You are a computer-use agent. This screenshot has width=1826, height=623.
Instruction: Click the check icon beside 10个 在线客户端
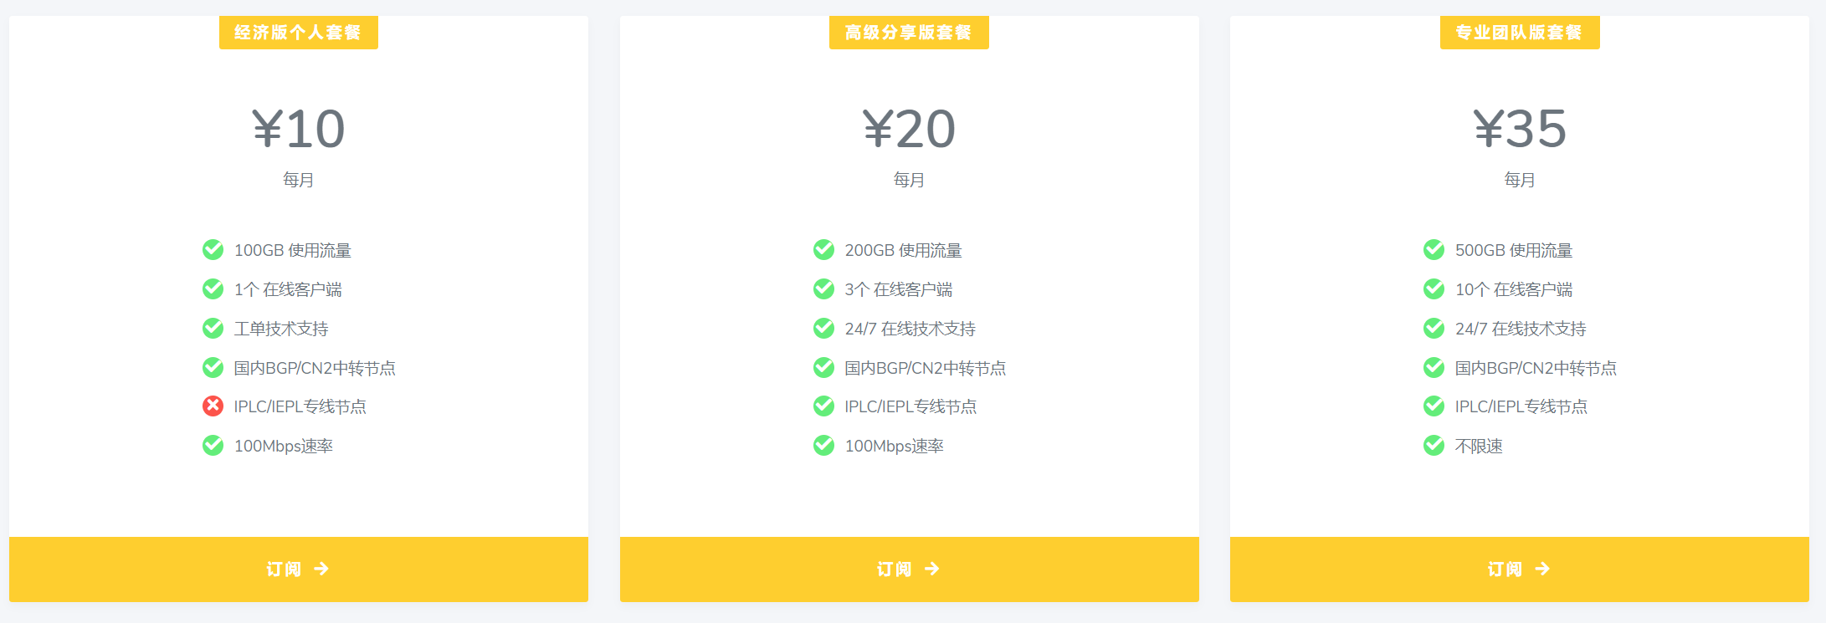[1434, 289]
